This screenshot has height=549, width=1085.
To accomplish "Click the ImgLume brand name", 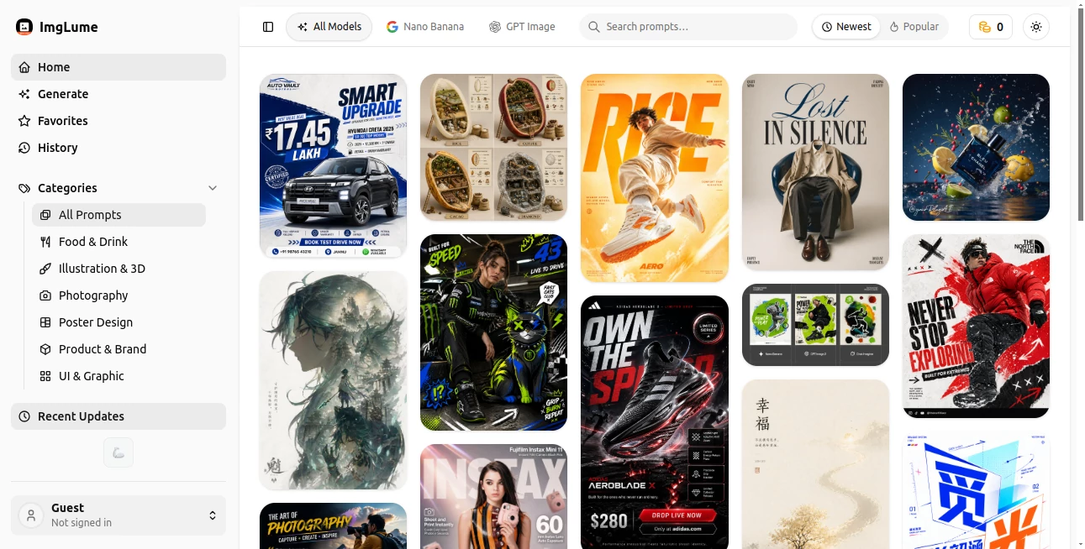I will (x=69, y=27).
